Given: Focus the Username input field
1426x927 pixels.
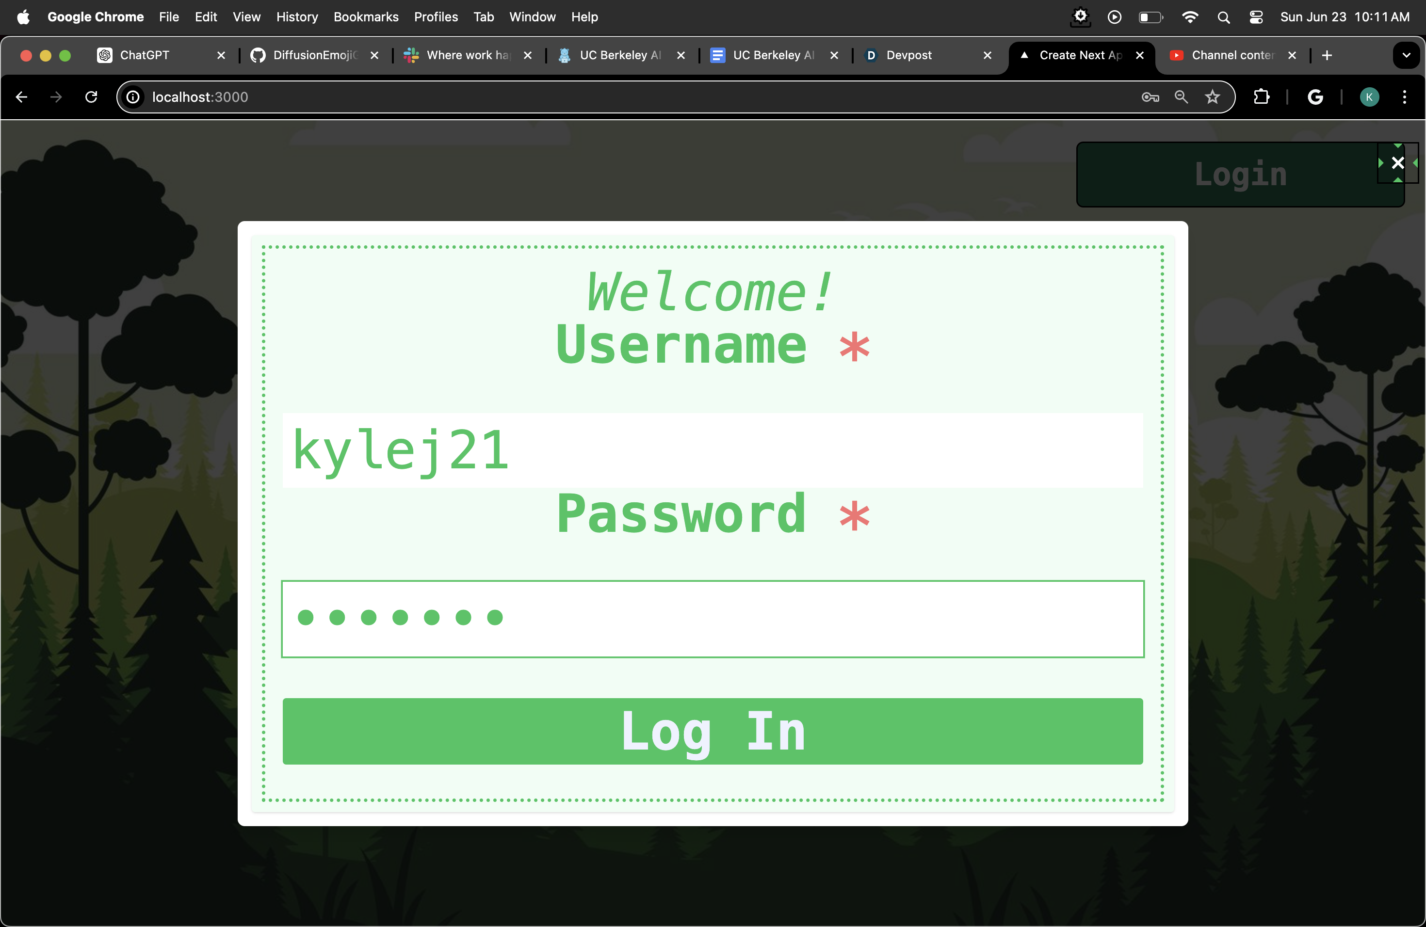Looking at the screenshot, I should point(713,450).
